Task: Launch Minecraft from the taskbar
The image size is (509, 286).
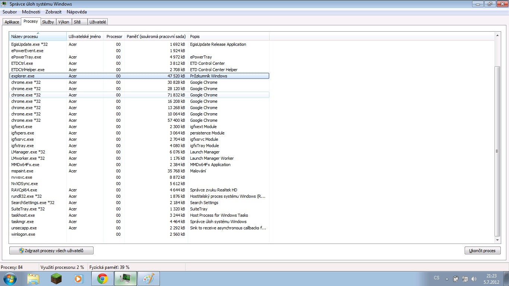Action: point(56,279)
